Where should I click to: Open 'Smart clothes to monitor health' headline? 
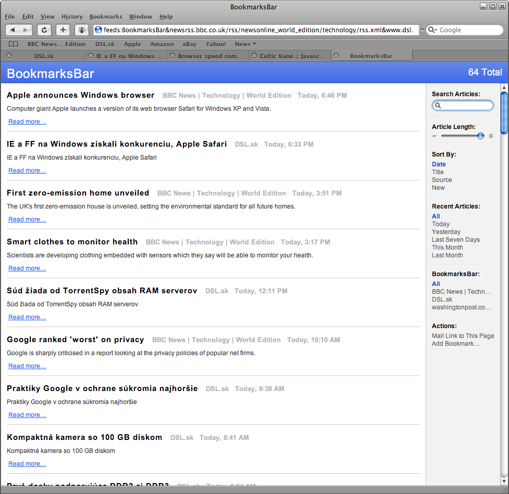[x=72, y=242]
